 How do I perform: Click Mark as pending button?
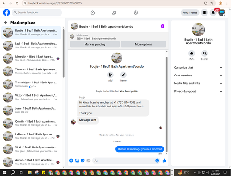[x=95, y=44]
